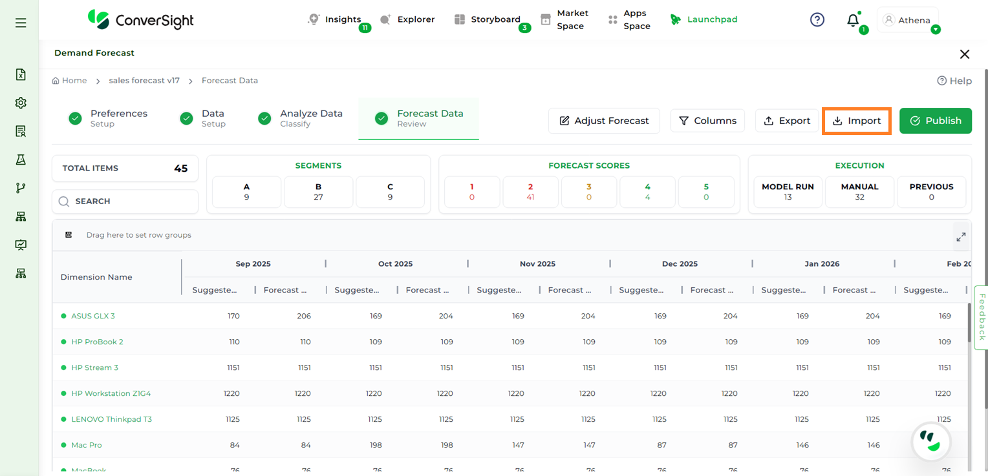
Task: Filter by forecast score 2
Action: 530,192
